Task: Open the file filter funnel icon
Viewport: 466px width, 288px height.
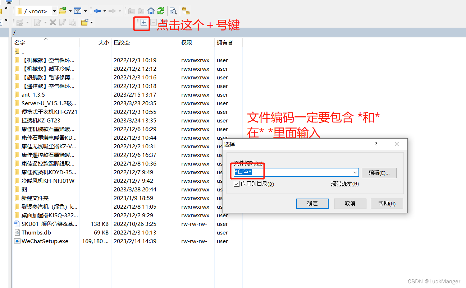Action: [78, 11]
